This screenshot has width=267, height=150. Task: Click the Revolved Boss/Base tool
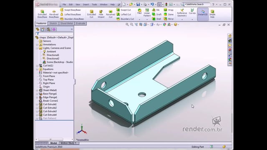tap(54, 14)
